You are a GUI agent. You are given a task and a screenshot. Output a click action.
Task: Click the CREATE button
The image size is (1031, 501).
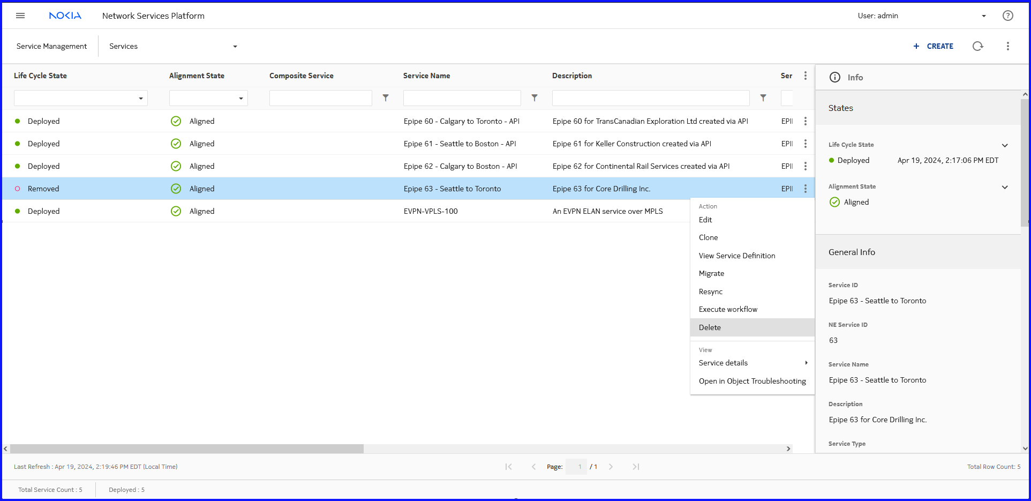coord(934,46)
